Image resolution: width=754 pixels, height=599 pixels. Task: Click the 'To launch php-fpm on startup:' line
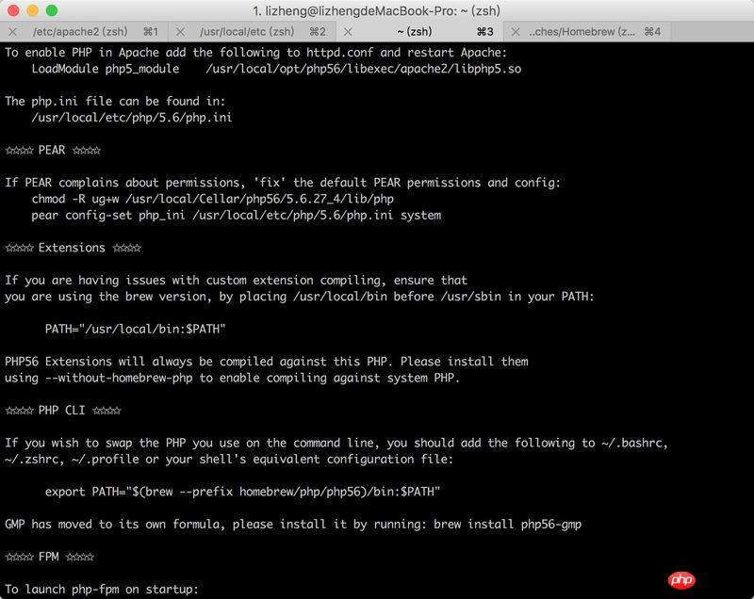tap(102, 590)
